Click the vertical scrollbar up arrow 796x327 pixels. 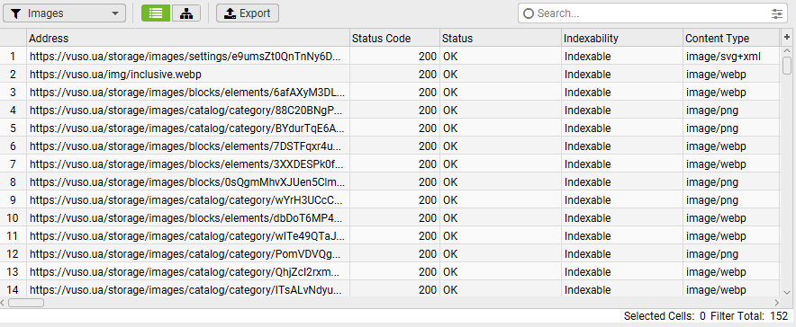coord(787,50)
